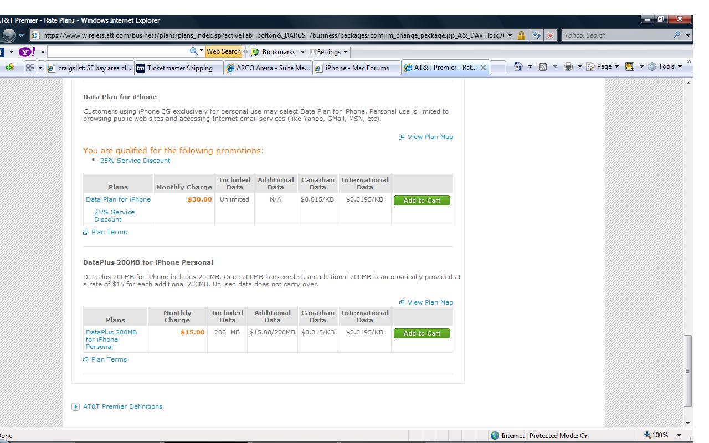Open the Quick Tabs grid icon
Screen dimensions: 709x443
(x=31, y=68)
